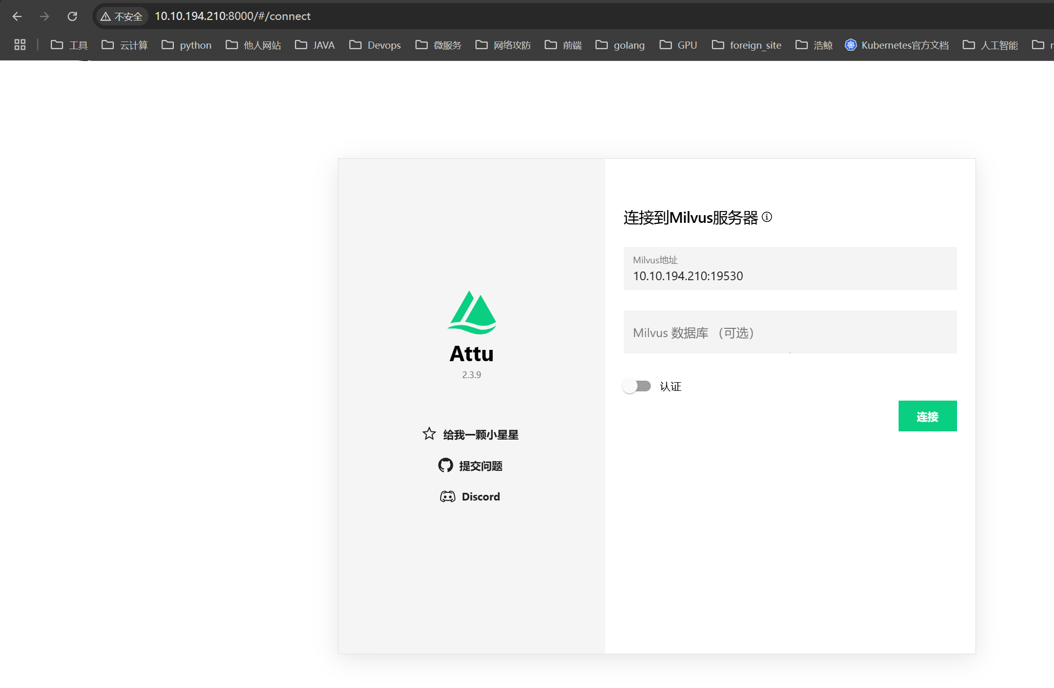Click the star icon for giving a star
This screenshot has width=1054, height=688.
[429, 434]
